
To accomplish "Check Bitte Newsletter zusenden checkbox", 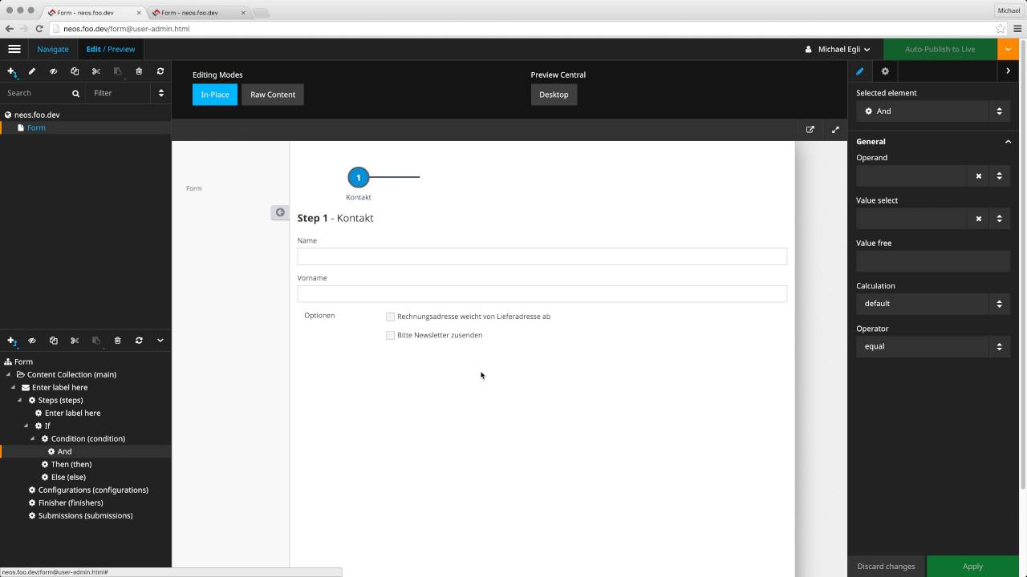I will pos(391,335).
